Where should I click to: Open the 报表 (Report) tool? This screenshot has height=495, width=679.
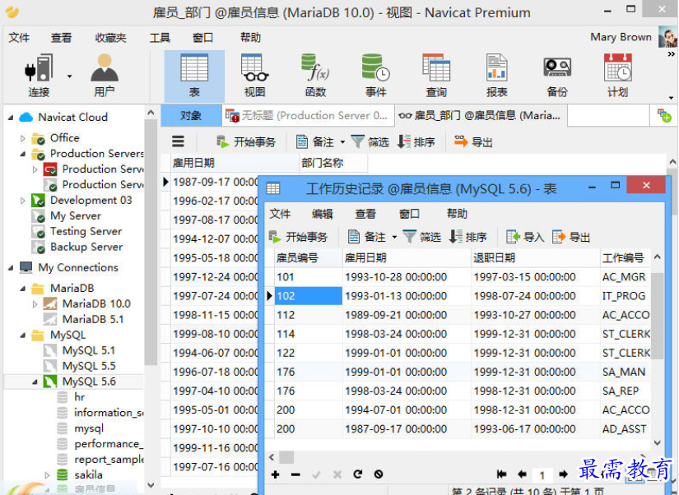[x=496, y=76]
